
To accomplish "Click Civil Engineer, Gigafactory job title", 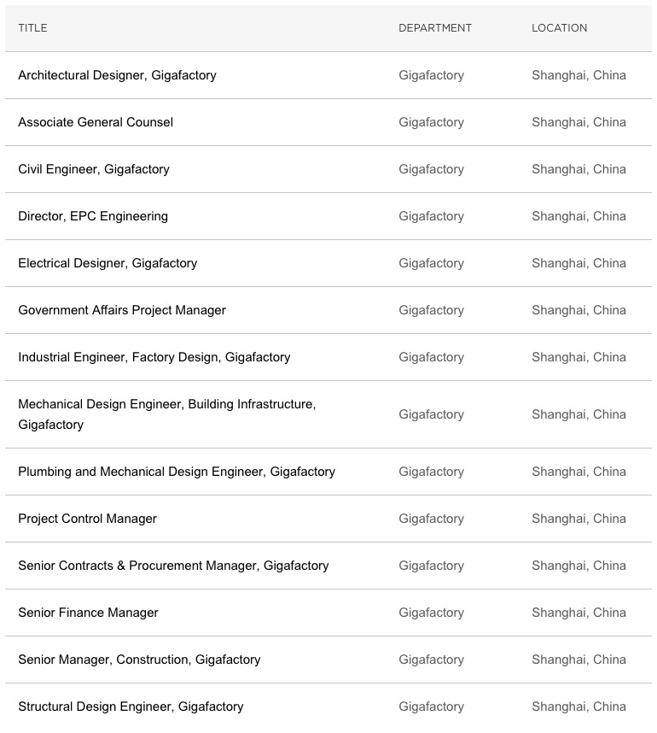I will (94, 169).
